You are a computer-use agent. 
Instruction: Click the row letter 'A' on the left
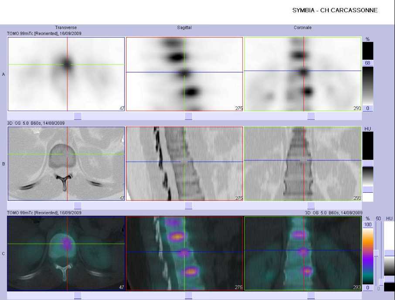(3, 74)
